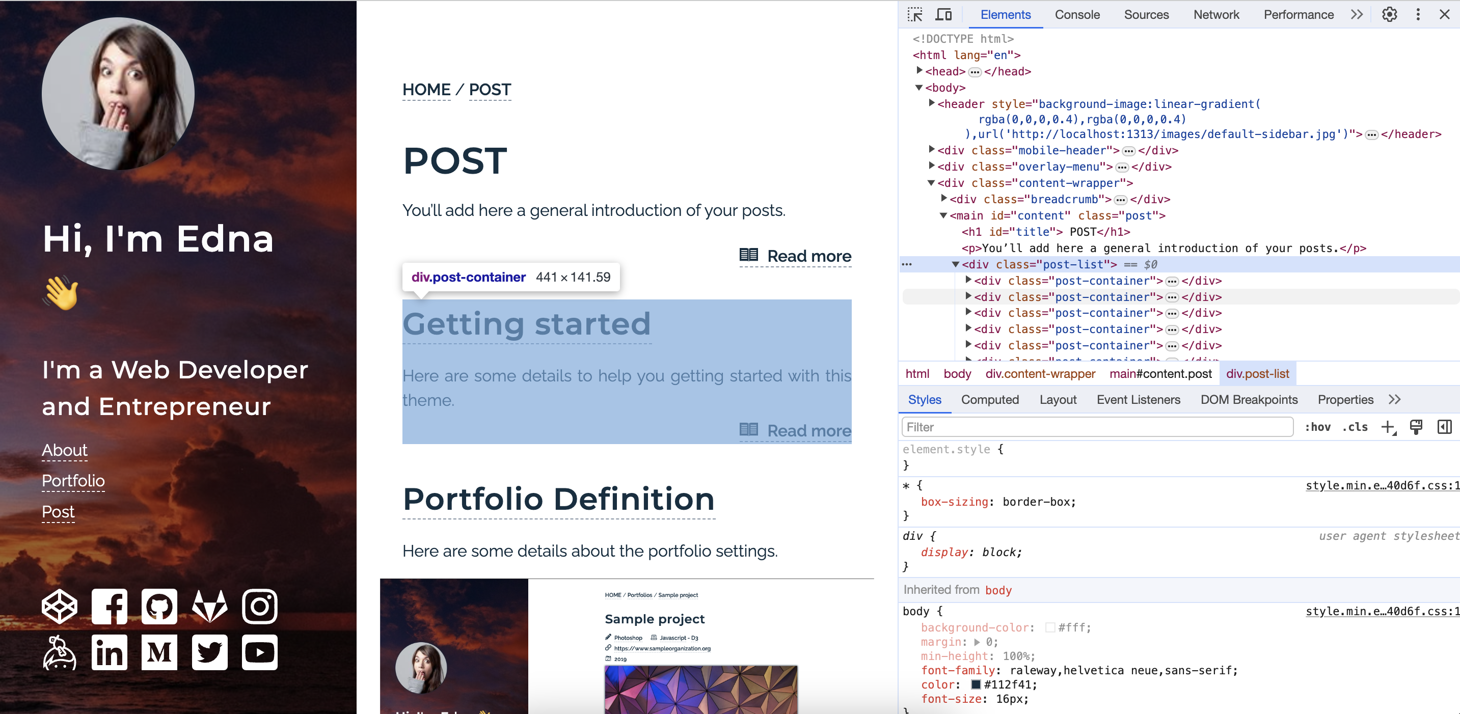This screenshot has width=1460, height=714.
Task: Select div.content-wrapper in DOM breadcrumb bar
Action: click(1040, 373)
